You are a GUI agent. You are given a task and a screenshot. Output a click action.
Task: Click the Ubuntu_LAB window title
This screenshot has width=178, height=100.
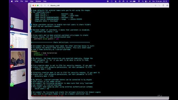55,6
